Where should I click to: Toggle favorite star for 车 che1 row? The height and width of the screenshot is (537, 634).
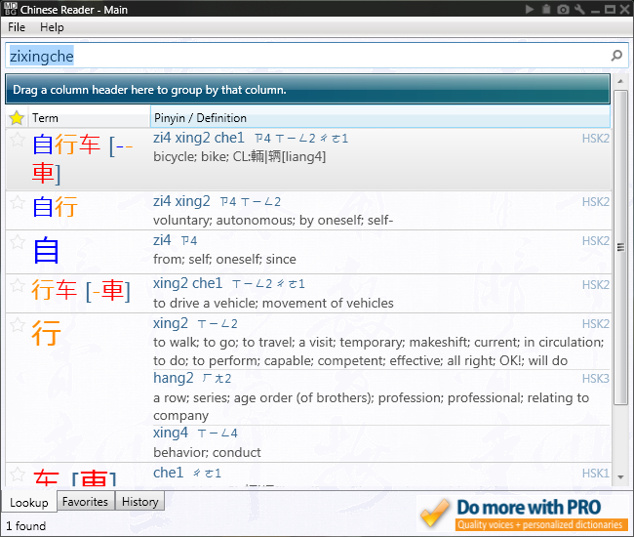pos(18,475)
